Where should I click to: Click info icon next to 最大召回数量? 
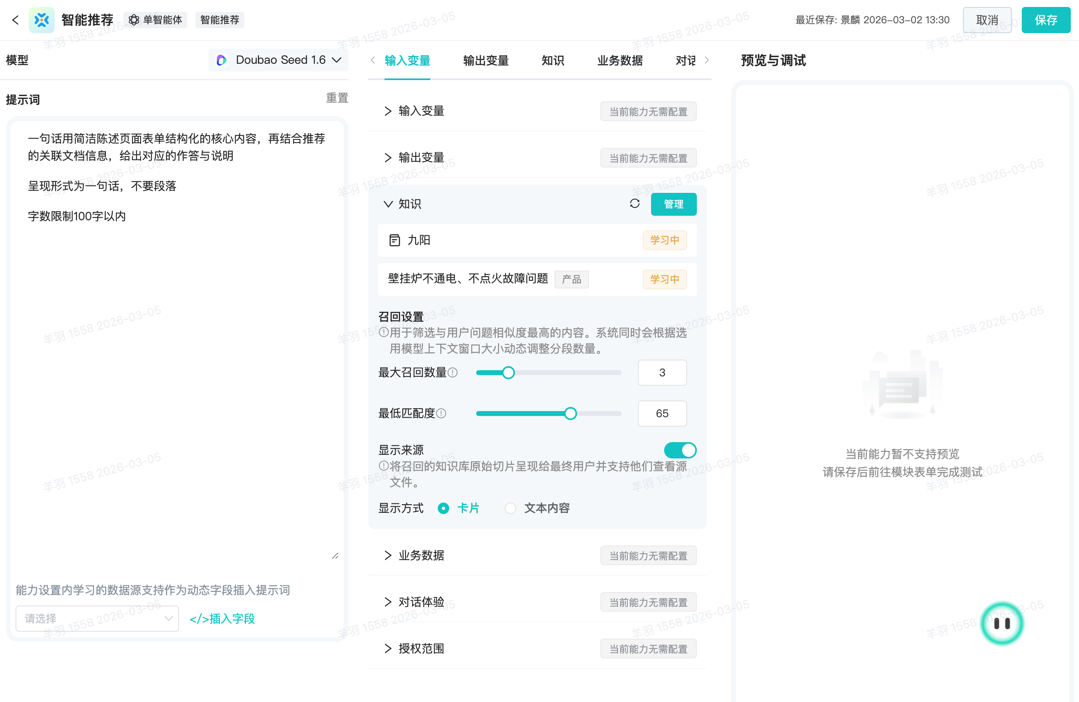click(x=452, y=373)
